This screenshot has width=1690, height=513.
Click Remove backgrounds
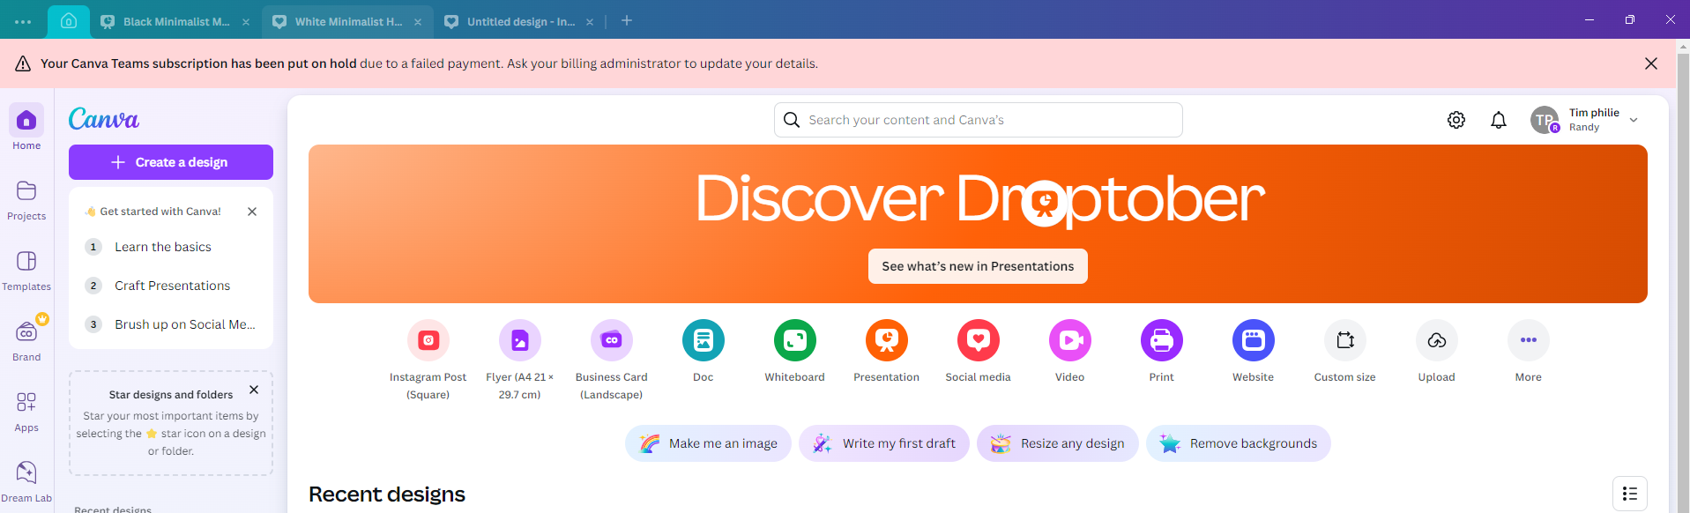coord(1239,443)
